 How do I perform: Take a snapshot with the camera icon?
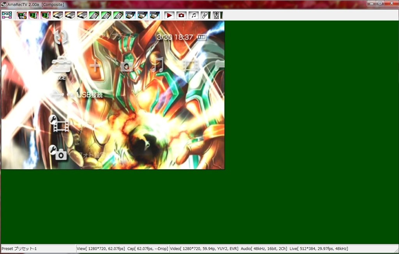click(181, 15)
